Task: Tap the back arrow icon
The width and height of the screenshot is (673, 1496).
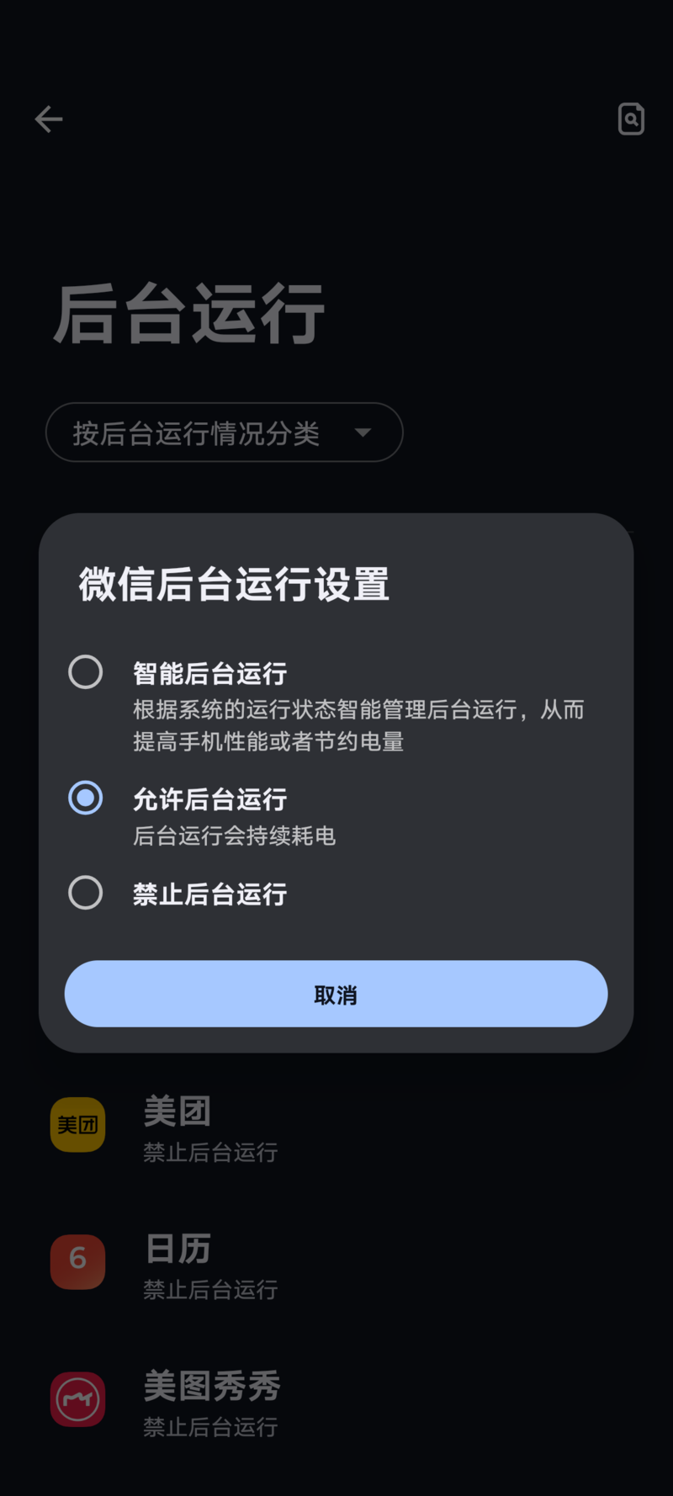Action: coord(49,119)
